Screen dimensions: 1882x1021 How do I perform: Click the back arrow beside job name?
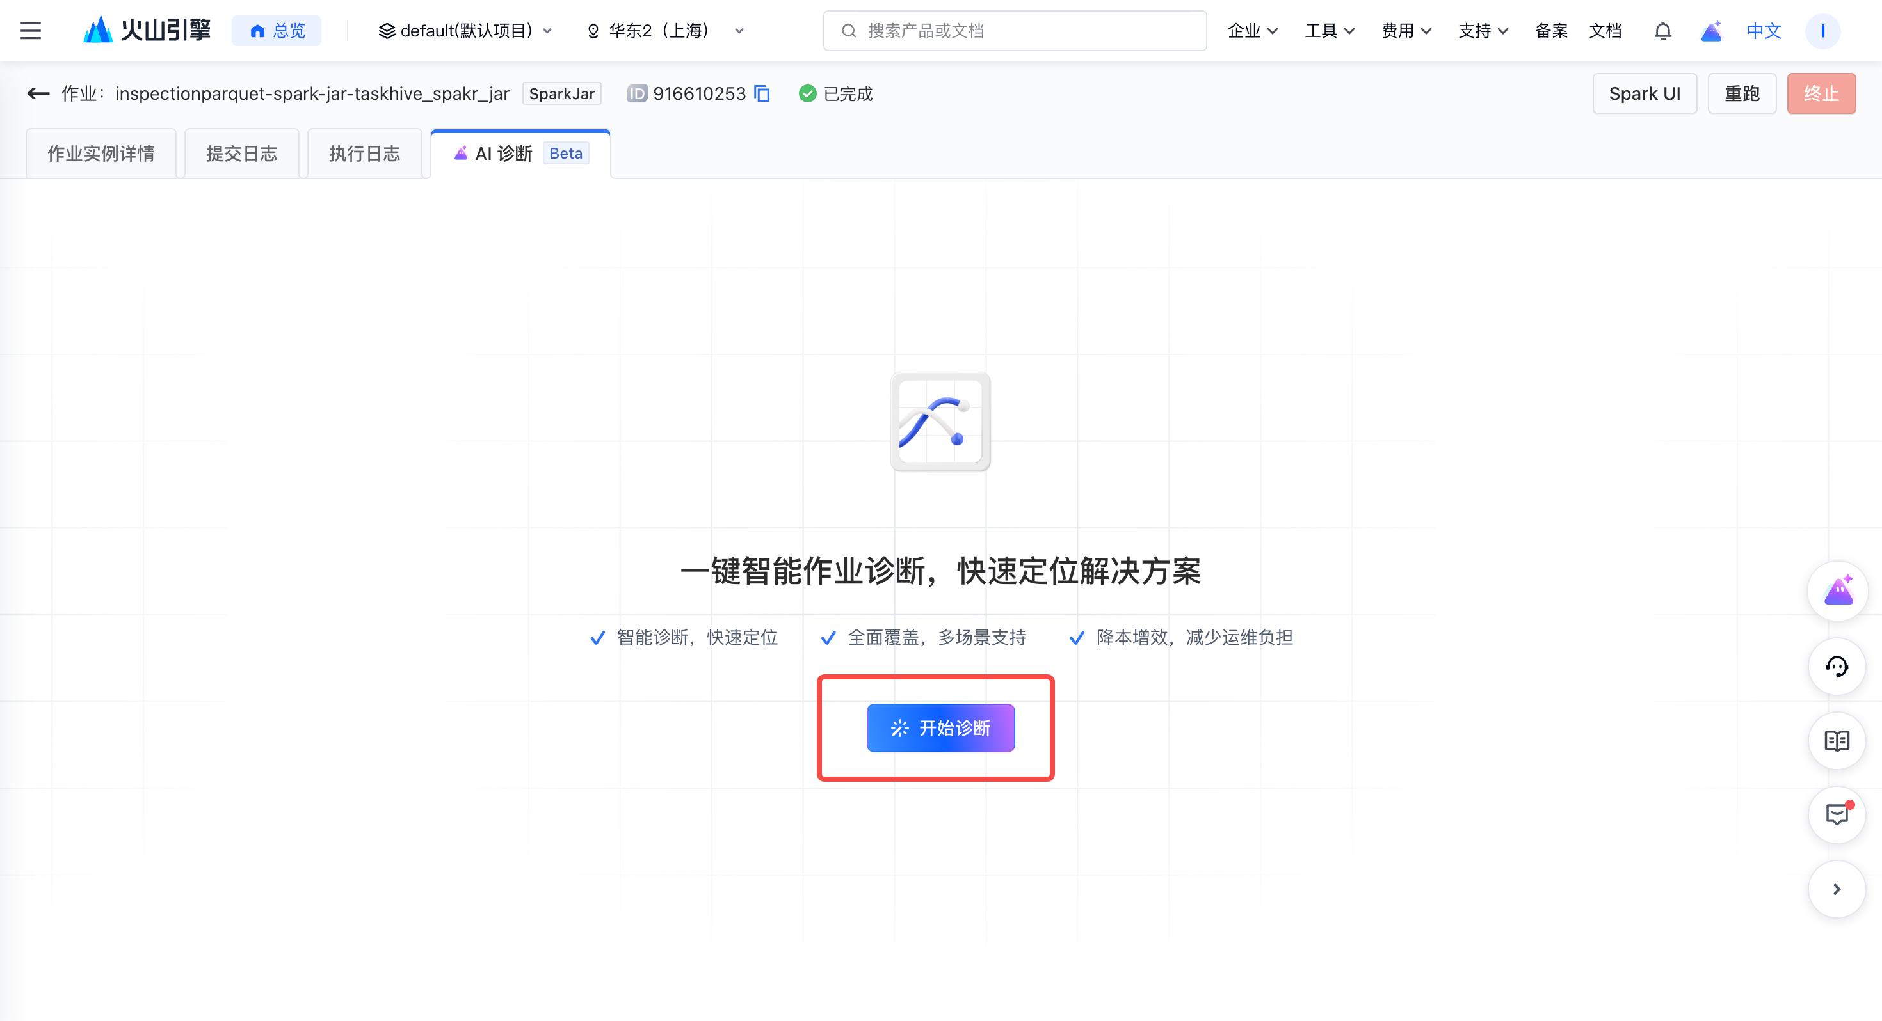click(x=38, y=93)
